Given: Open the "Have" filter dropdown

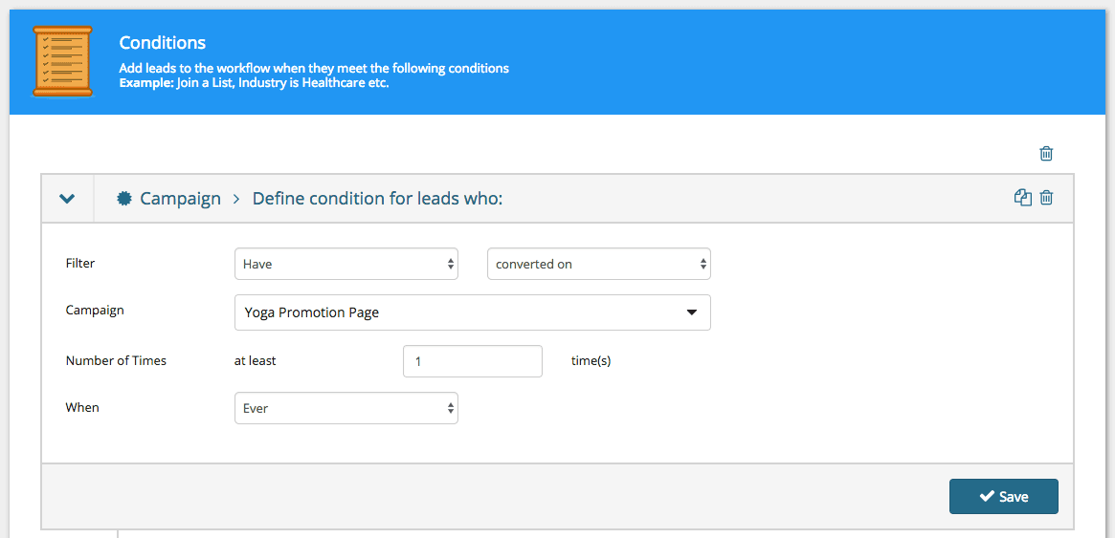Looking at the screenshot, I should 346,264.
